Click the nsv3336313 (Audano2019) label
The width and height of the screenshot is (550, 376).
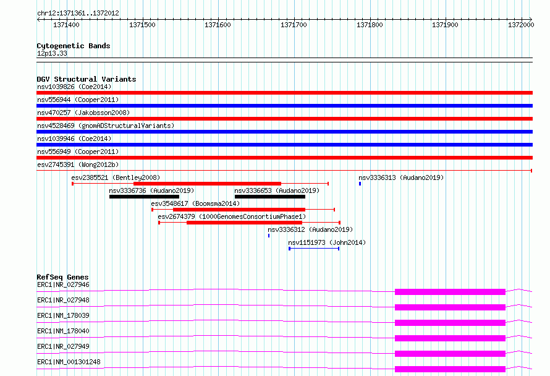pos(401,177)
